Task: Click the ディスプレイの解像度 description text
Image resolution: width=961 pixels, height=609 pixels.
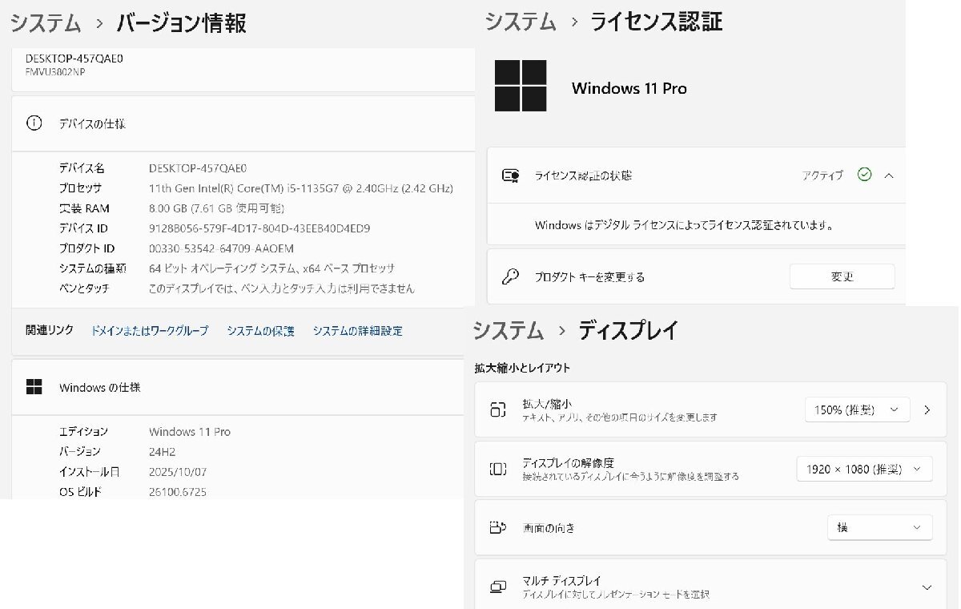Action: 630,477
